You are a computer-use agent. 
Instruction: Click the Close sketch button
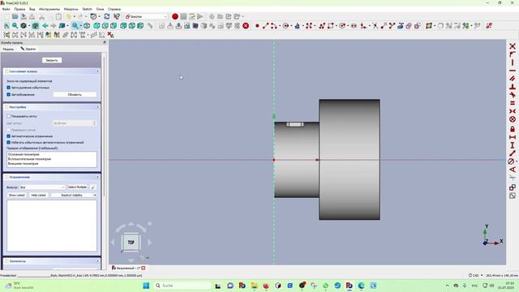coord(52,60)
